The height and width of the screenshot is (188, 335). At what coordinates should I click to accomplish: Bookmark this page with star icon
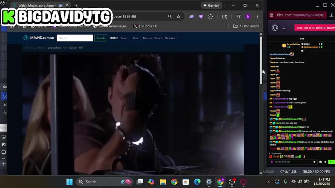click(178, 16)
